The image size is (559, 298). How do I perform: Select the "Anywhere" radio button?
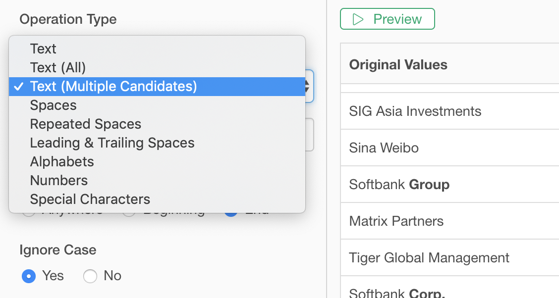pos(28,210)
